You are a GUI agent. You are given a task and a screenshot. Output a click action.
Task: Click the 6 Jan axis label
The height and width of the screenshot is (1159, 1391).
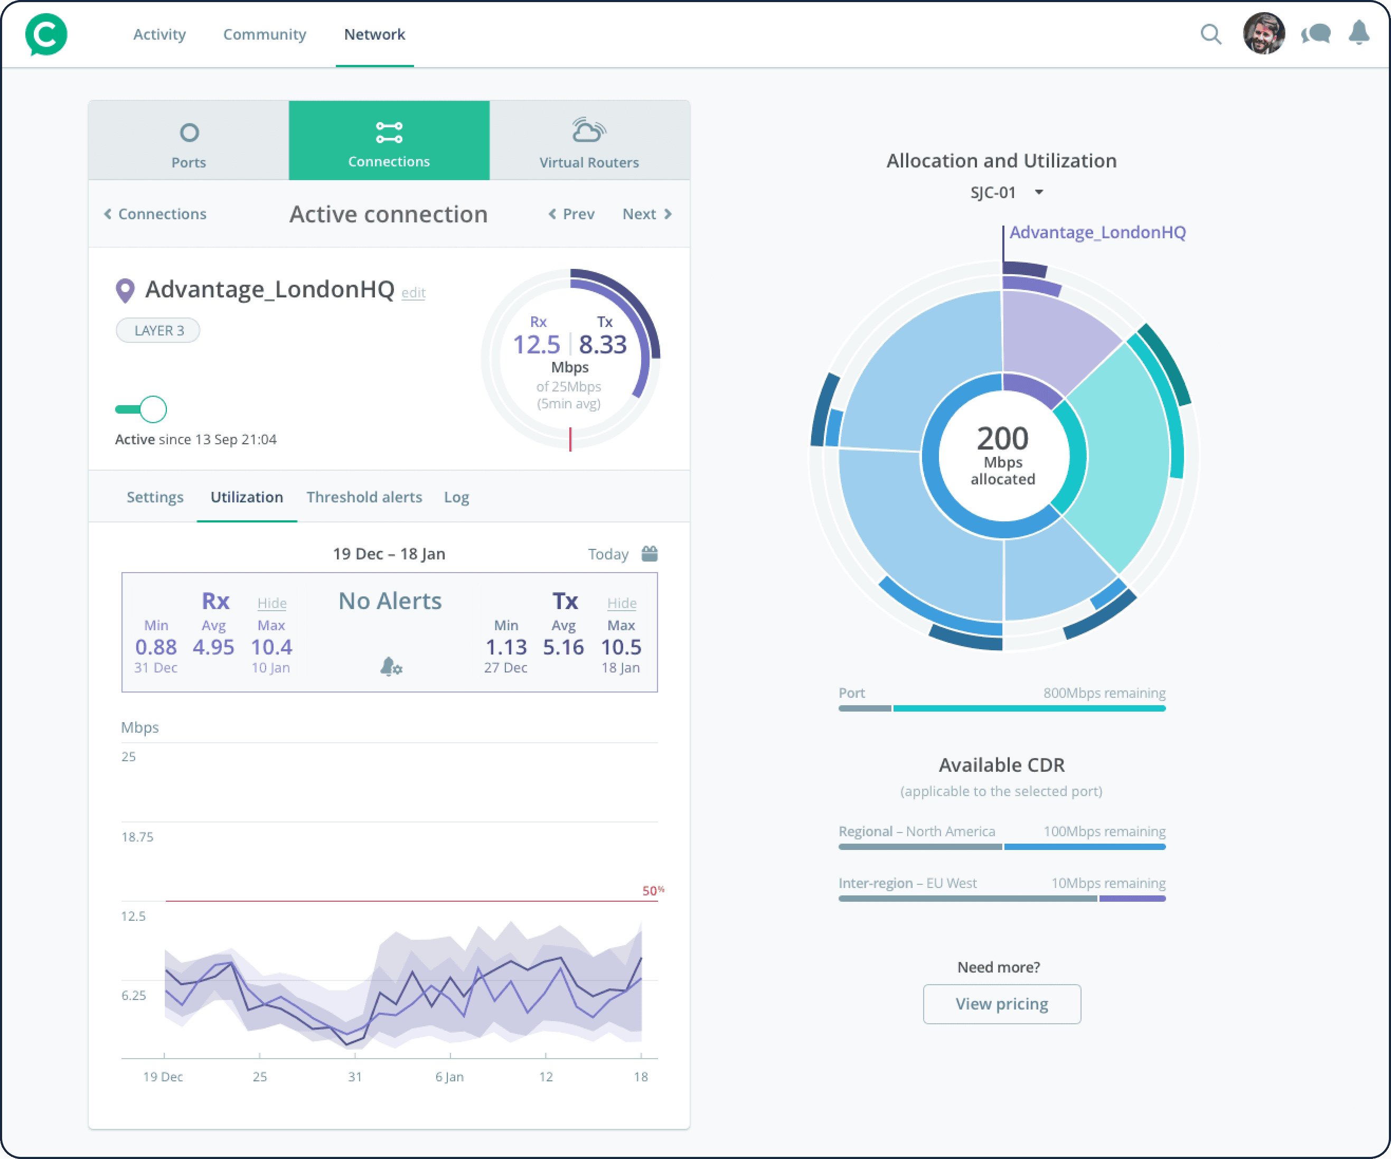point(449,1077)
